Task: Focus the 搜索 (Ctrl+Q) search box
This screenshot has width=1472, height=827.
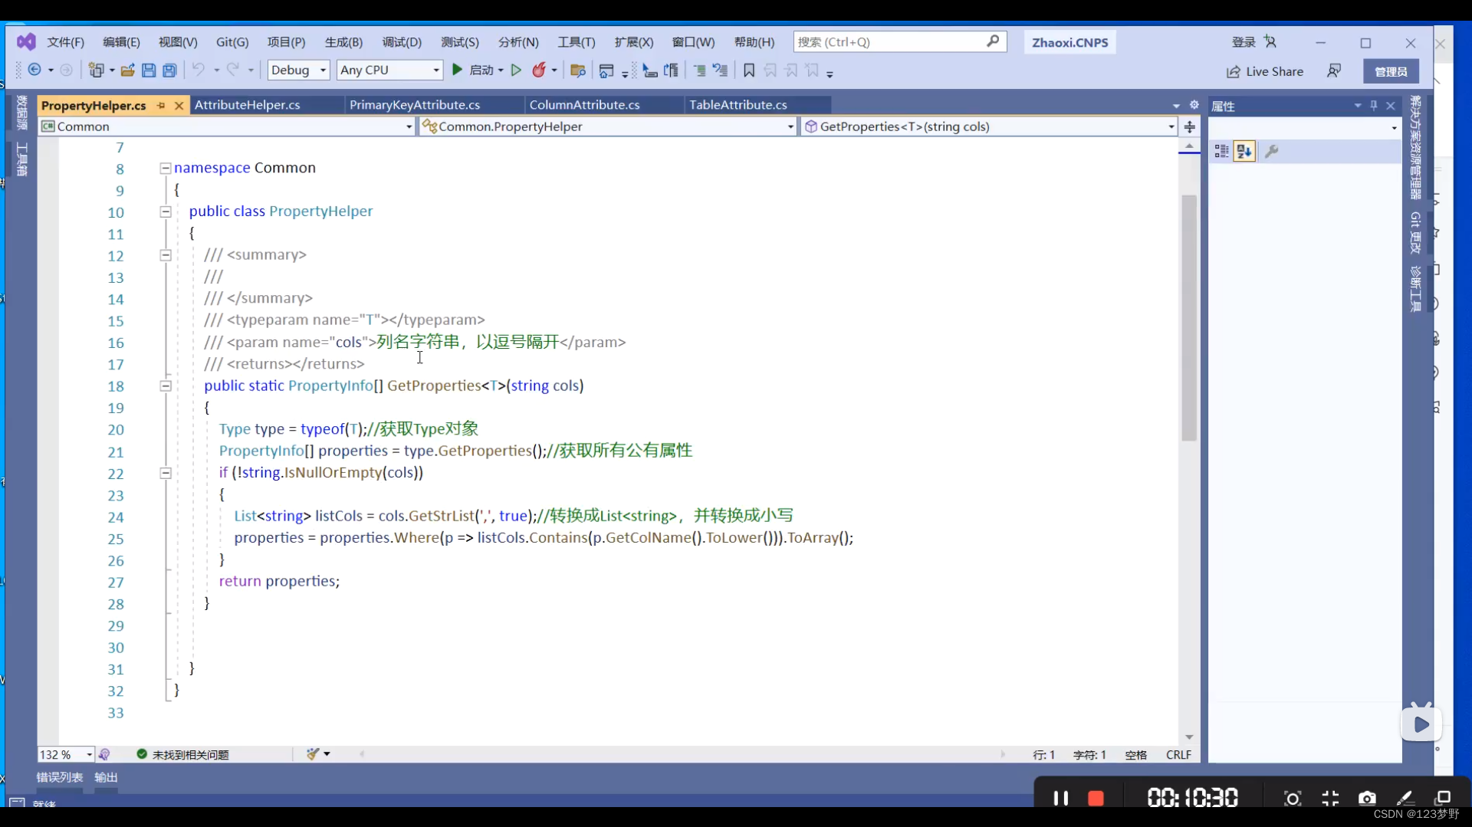Action: [899, 42]
